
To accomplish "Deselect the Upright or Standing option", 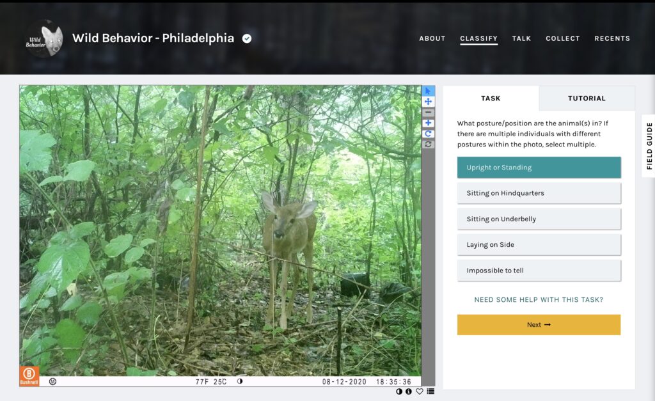I will [539, 168].
